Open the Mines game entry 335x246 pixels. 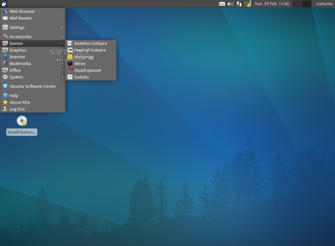pos(91,63)
